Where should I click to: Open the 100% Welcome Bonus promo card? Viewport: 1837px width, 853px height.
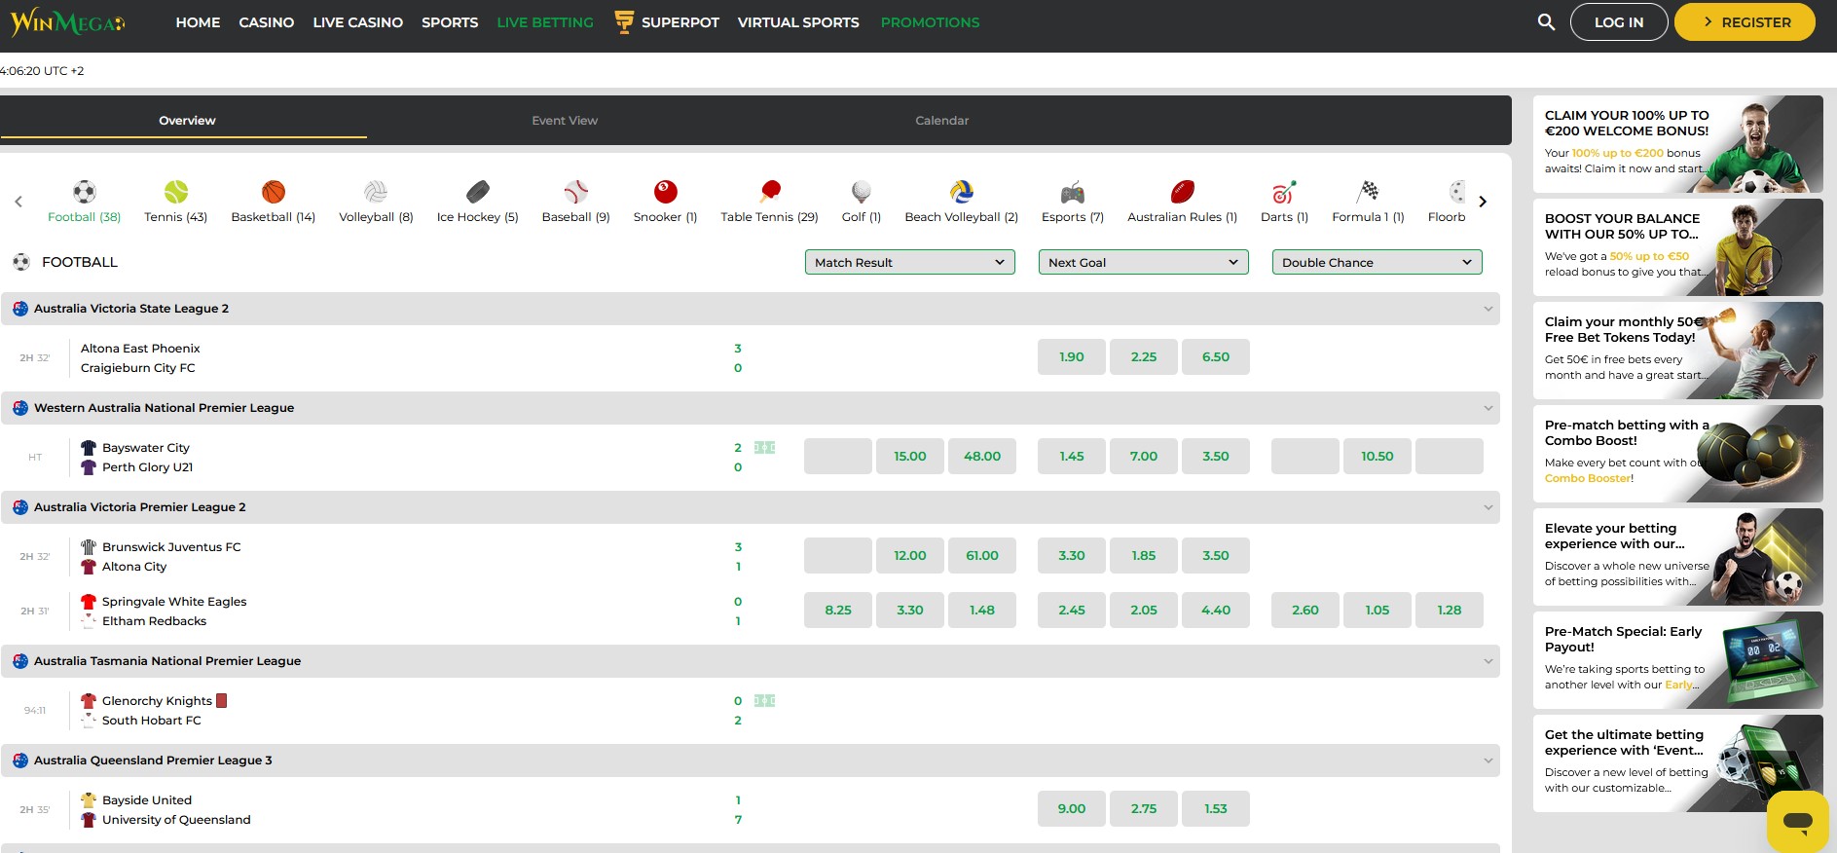click(1677, 144)
